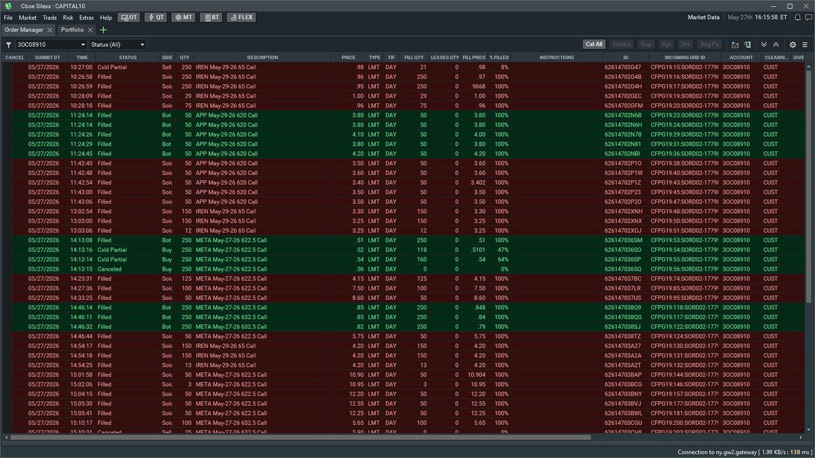This screenshot has width=815, height=458.
Task: Click the double chevron up collapse-all icon
Action: pos(776,44)
